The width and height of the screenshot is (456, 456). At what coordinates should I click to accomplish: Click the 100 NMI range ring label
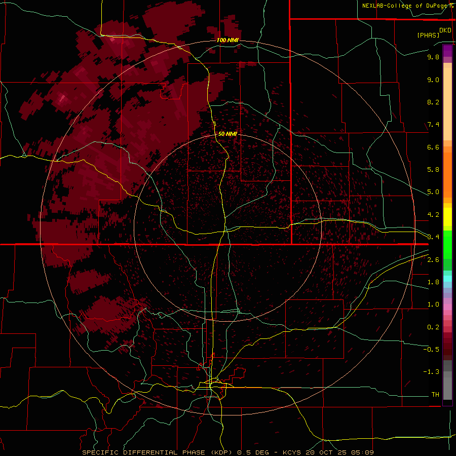(227, 40)
